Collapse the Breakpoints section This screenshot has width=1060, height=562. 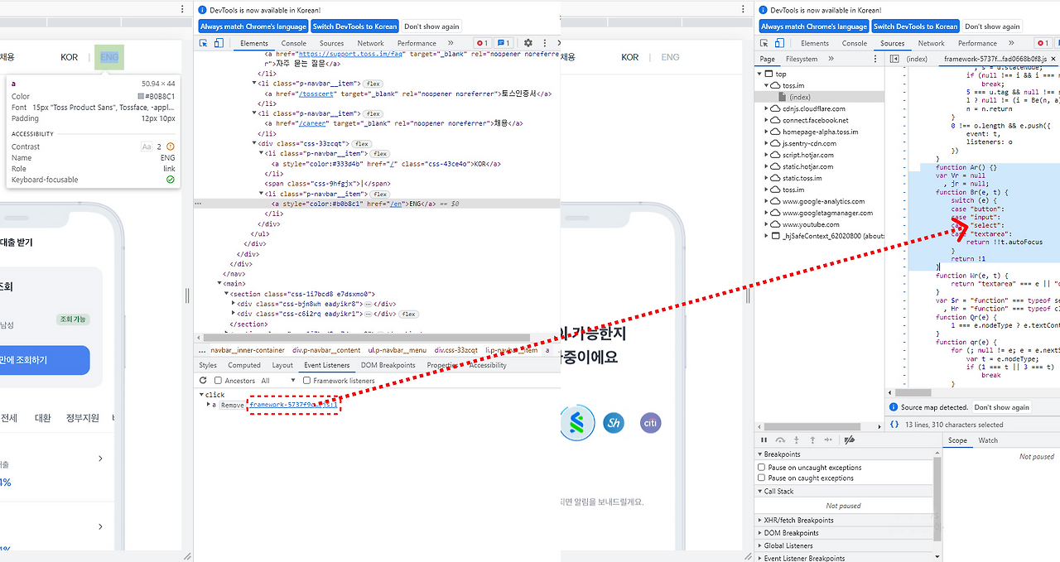(760, 454)
